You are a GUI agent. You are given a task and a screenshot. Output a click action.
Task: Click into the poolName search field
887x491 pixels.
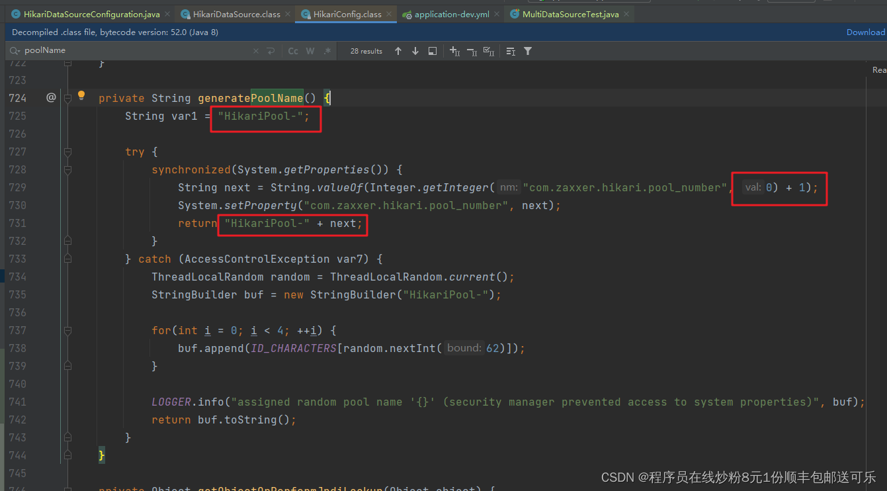click(136, 51)
